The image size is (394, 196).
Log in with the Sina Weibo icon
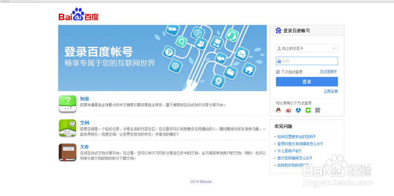288,110
